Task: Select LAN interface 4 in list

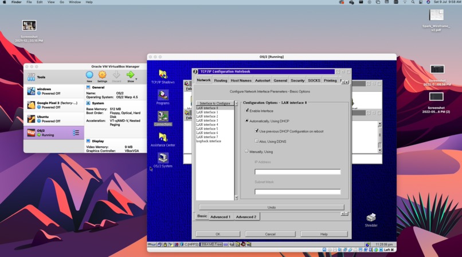Action: [x=215, y=125]
